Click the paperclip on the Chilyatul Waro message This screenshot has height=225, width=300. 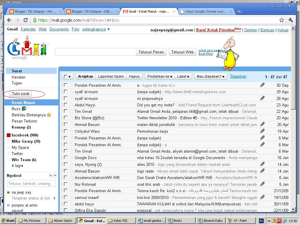[x=262, y=131]
